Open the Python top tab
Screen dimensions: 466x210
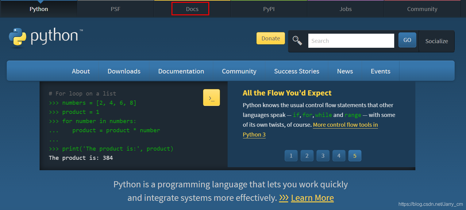tap(39, 9)
